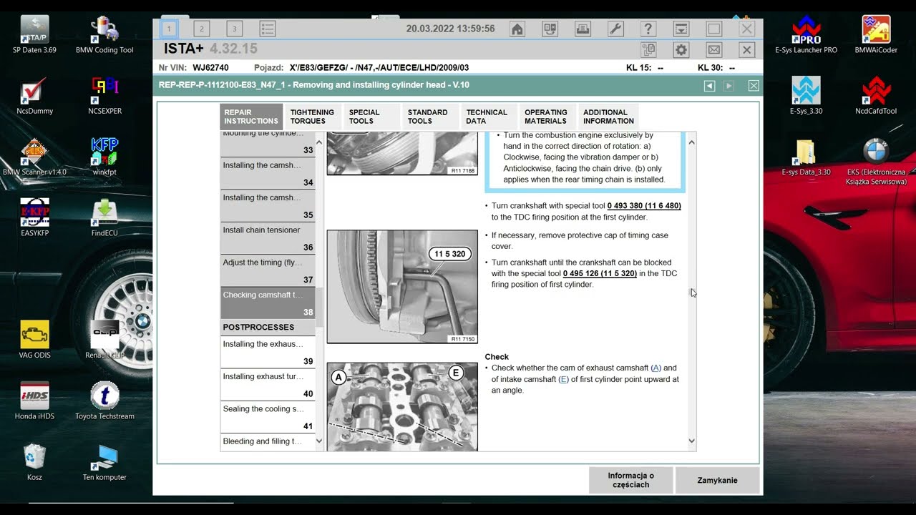This screenshot has height=515, width=916.
Task: Open SP Daten 3.69 desktop shortcut
Action: coord(34,34)
